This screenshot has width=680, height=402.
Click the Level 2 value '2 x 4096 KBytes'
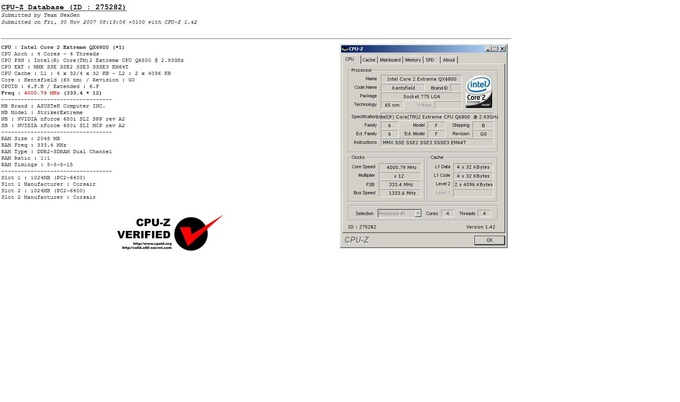pyautogui.click(x=473, y=185)
